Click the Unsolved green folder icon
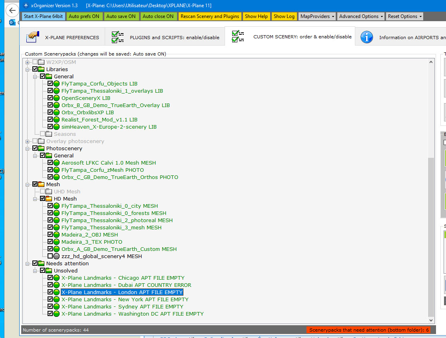This screenshot has width=446, height=338. pyautogui.click(x=49, y=270)
